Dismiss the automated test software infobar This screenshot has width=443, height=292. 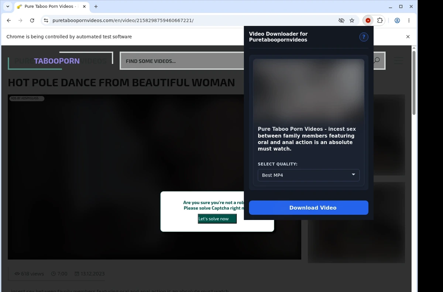(x=408, y=37)
